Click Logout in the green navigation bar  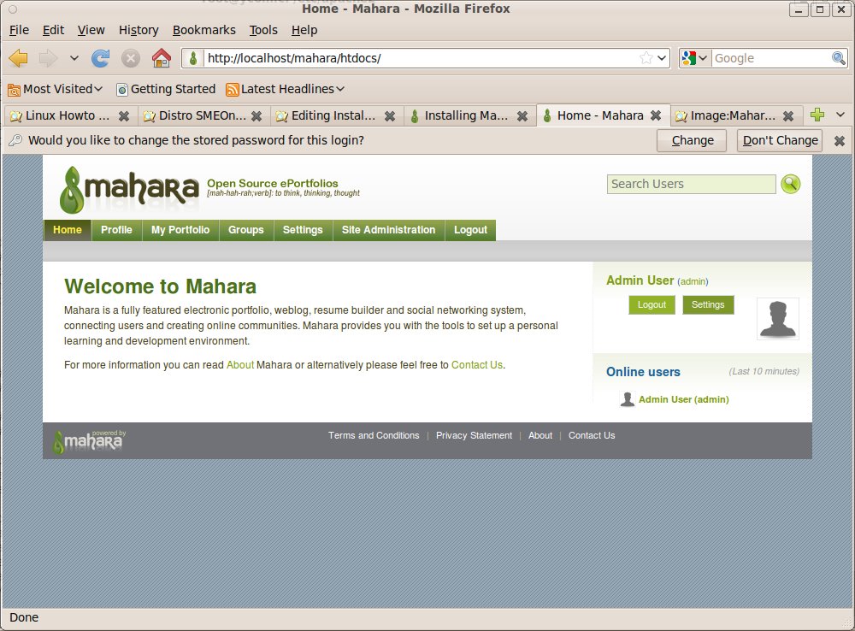tap(470, 230)
